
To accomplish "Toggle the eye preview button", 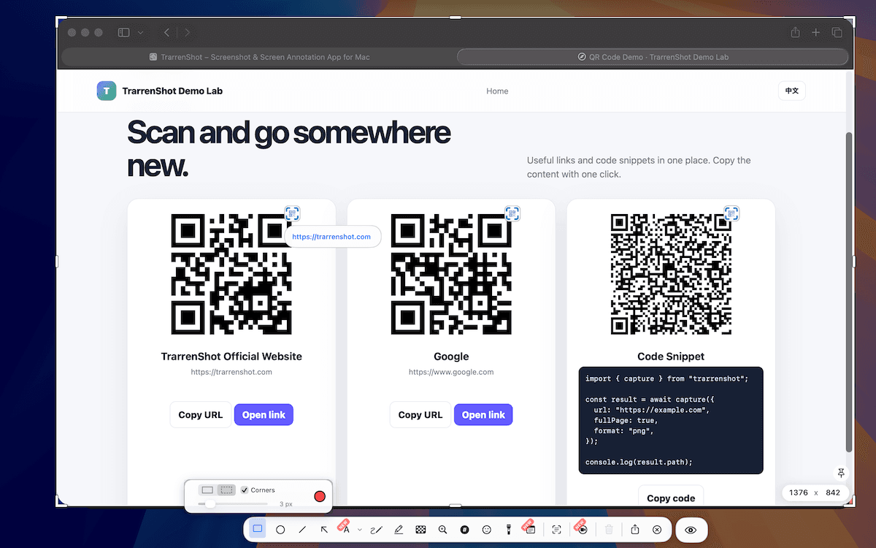I will (691, 529).
